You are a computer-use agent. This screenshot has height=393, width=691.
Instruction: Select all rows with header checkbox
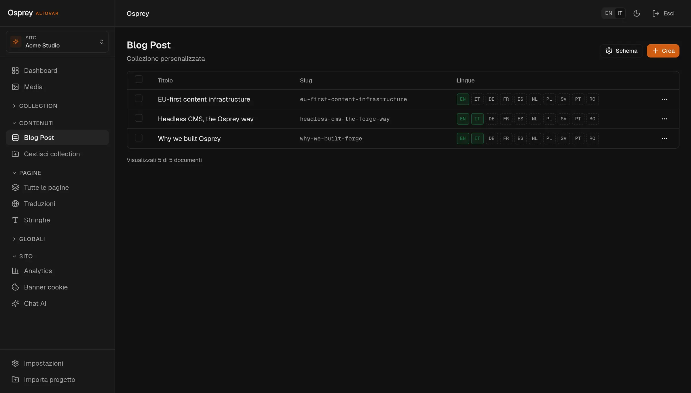click(138, 79)
